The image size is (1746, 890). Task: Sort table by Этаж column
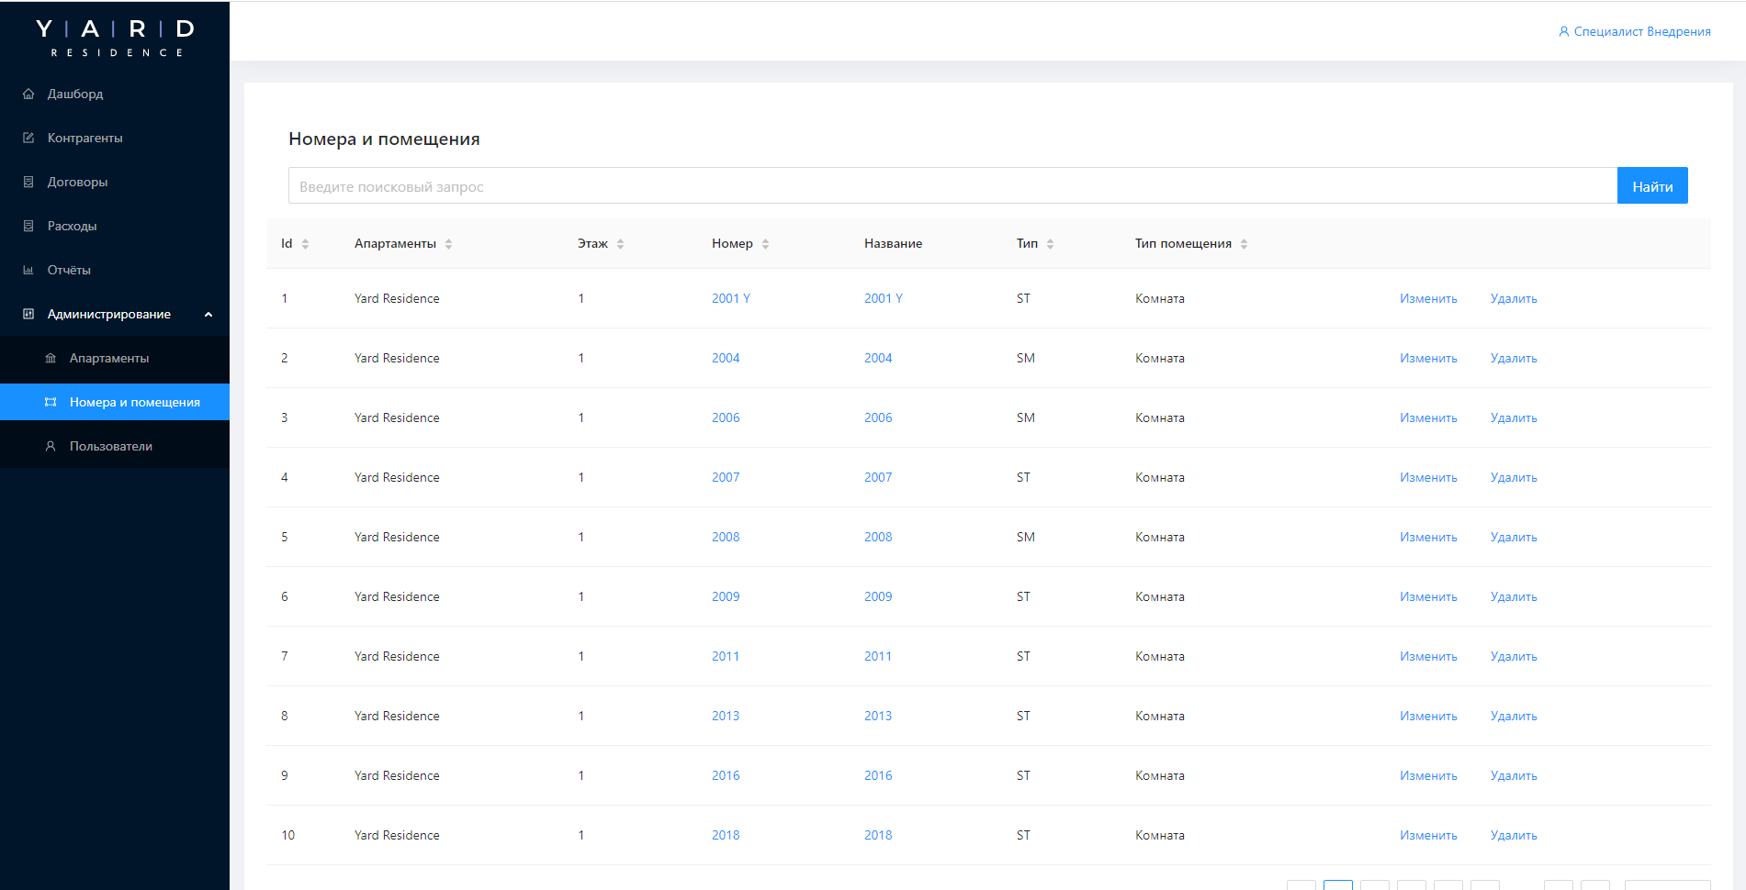click(x=620, y=244)
